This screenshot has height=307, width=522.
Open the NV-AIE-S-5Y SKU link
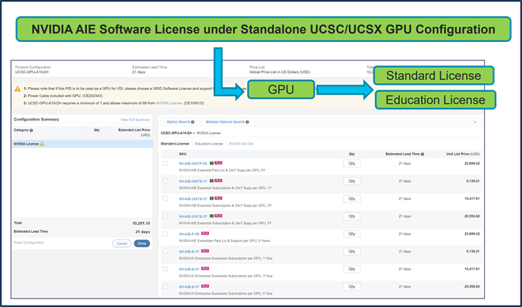189,287
